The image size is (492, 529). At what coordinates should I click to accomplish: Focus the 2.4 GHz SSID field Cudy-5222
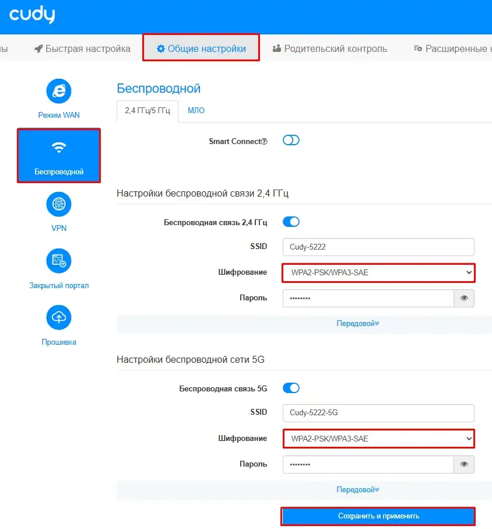[x=378, y=247]
